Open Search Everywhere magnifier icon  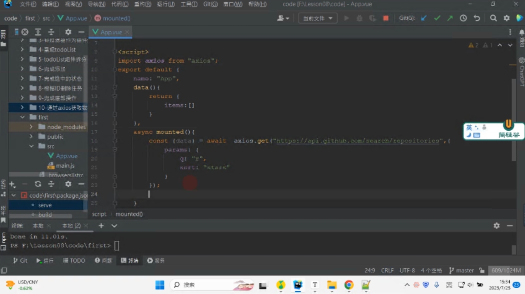(x=493, y=18)
